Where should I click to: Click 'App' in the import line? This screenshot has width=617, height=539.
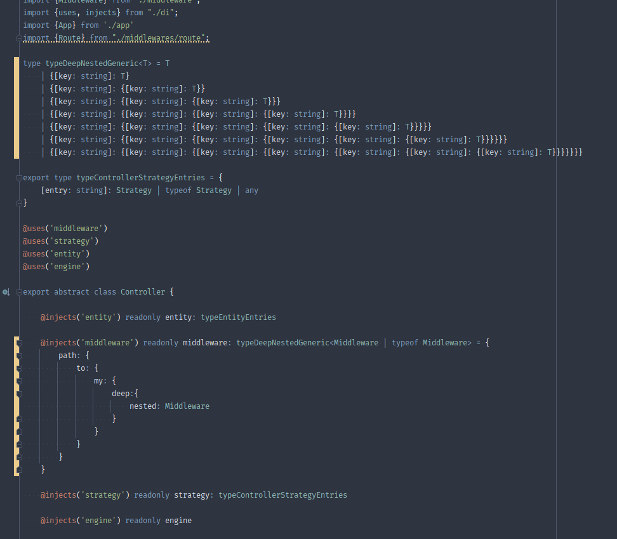tap(65, 25)
